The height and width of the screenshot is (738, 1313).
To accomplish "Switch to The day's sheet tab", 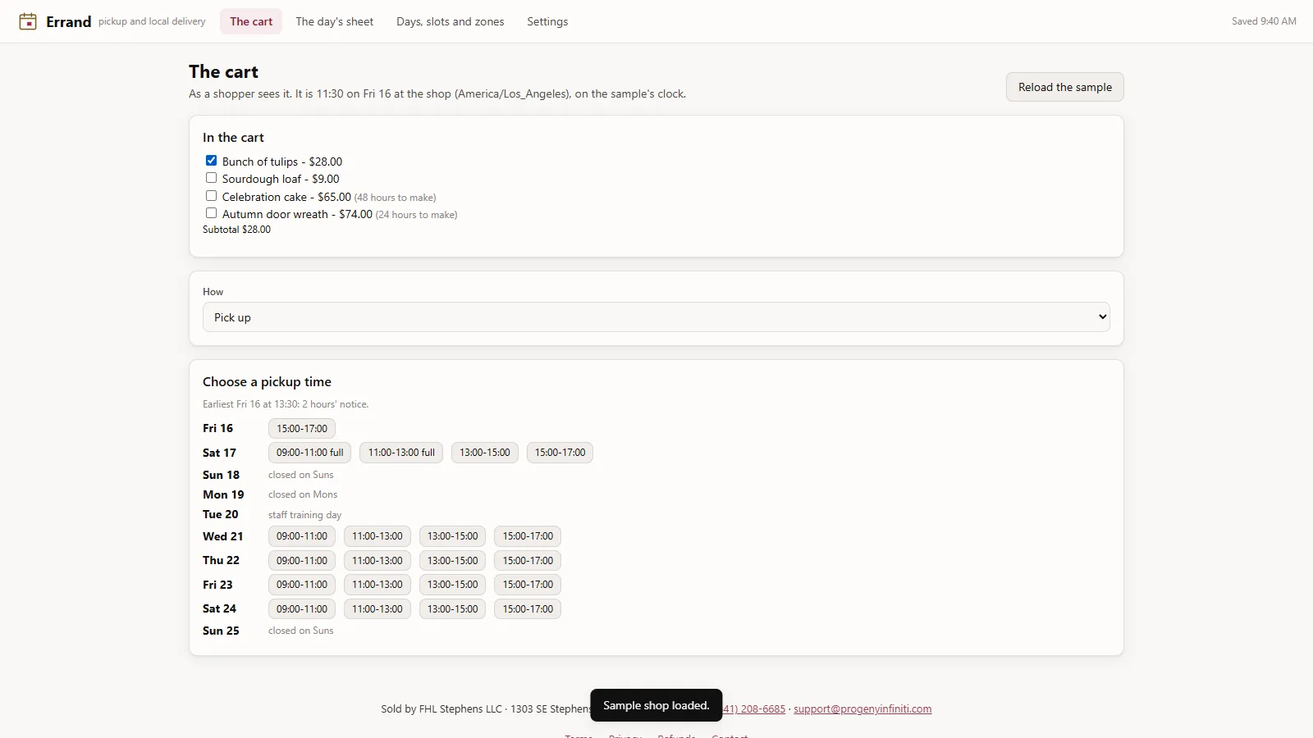I will (334, 21).
